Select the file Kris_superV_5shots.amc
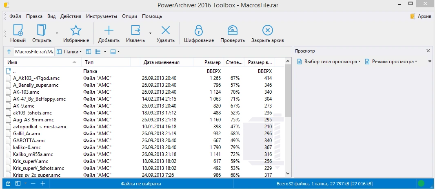The image size is (435, 189). [38, 168]
